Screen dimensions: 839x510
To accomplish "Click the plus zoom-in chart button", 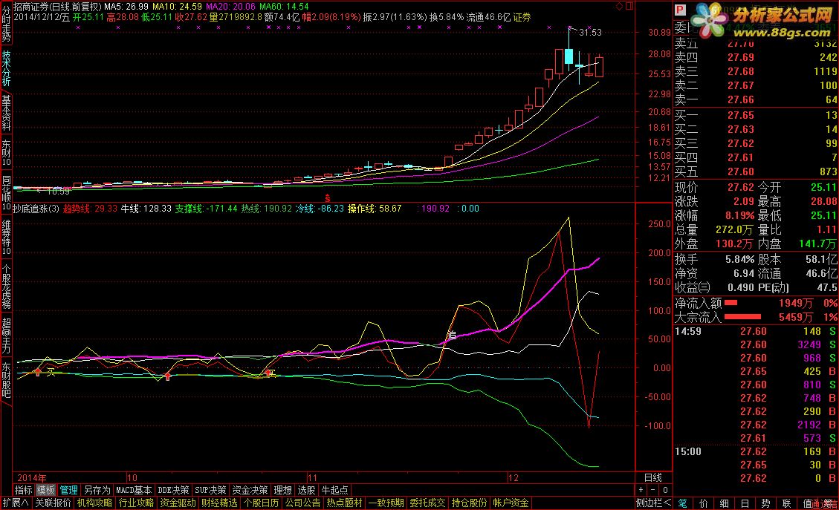I will 641,490.
